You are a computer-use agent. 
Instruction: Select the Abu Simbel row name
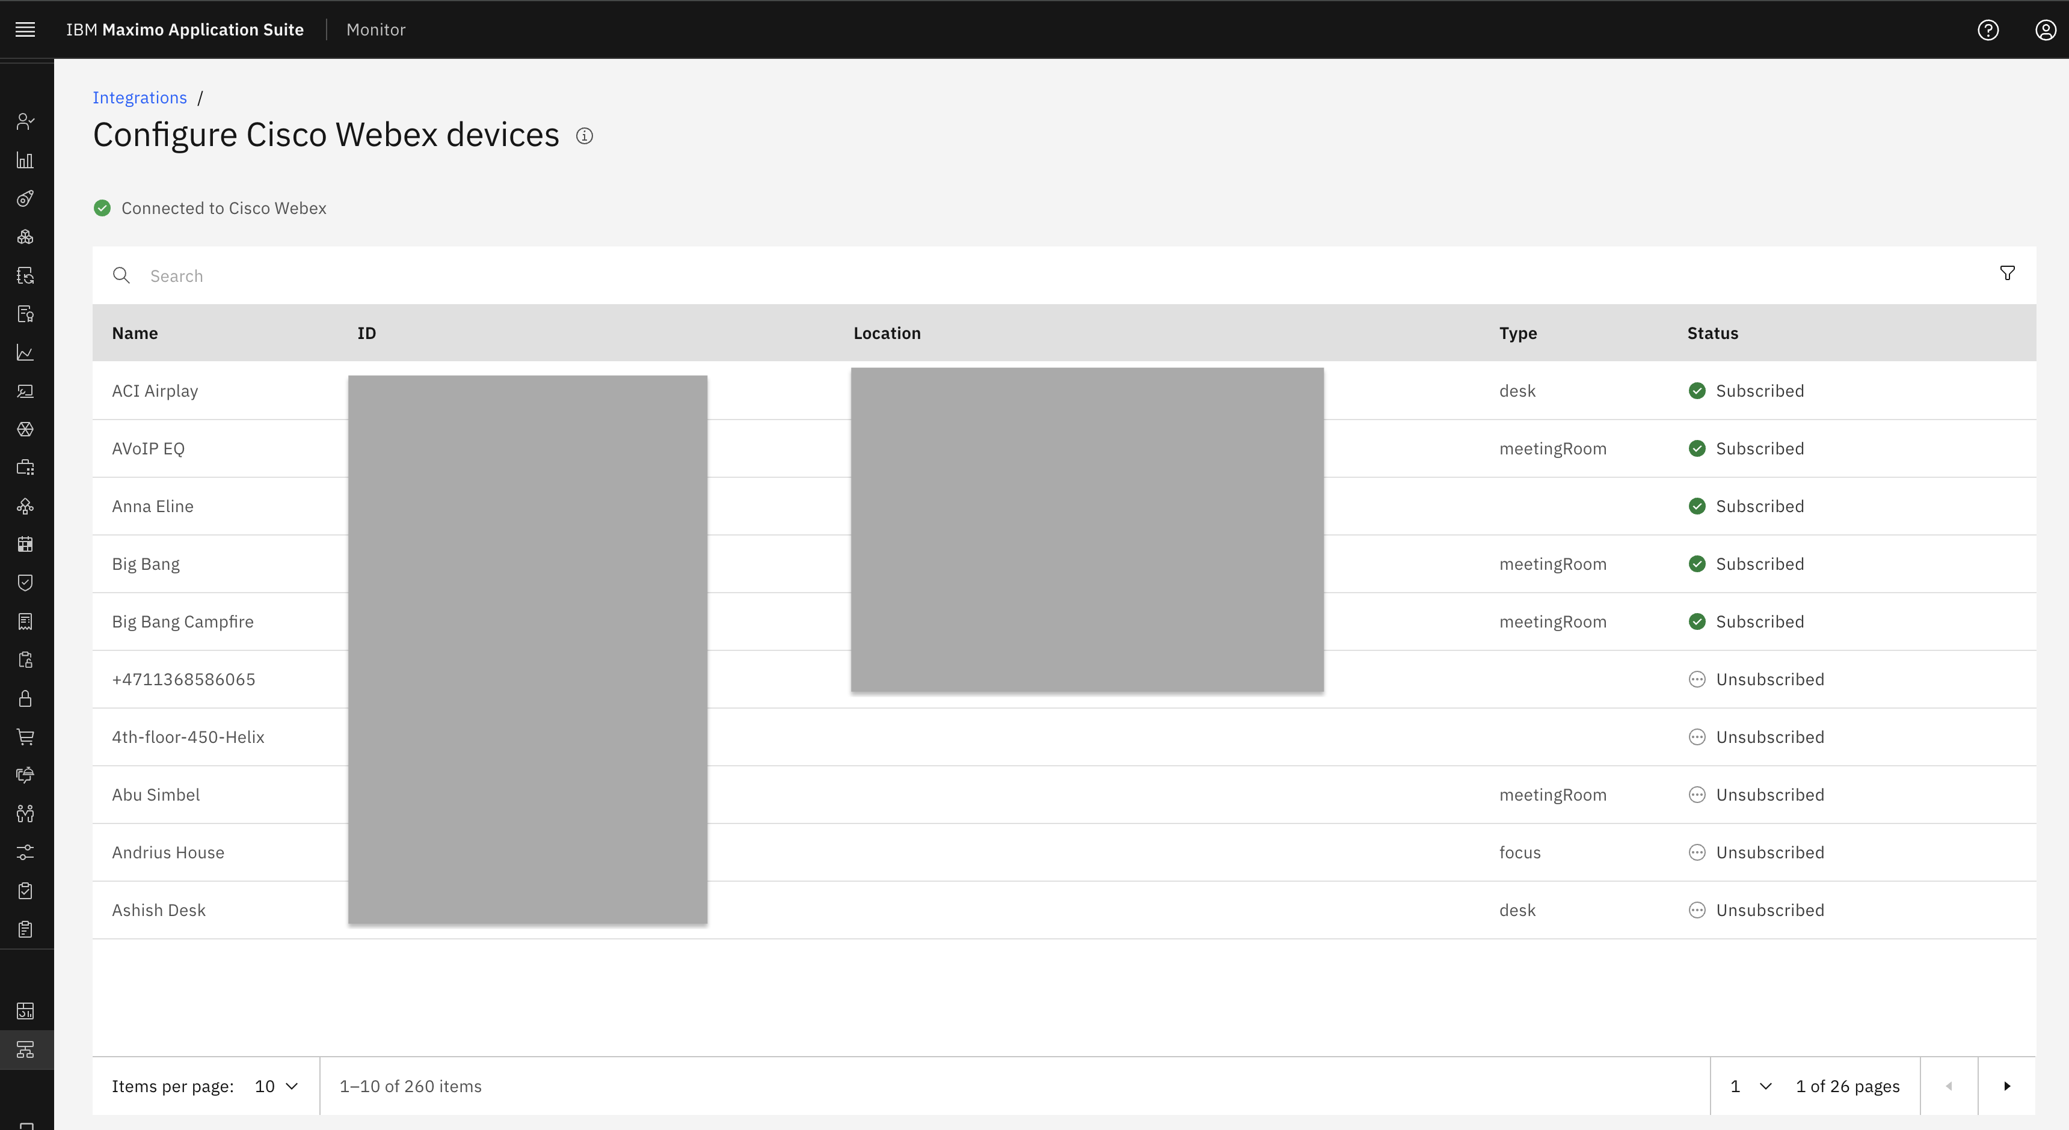pyautogui.click(x=156, y=795)
